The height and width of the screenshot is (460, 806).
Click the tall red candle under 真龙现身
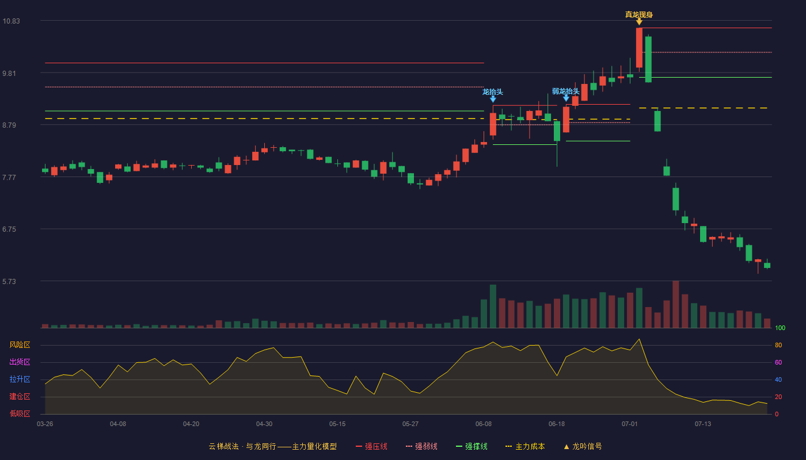[639, 48]
